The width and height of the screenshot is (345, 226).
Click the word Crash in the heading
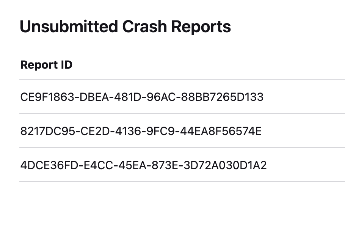point(144,27)
